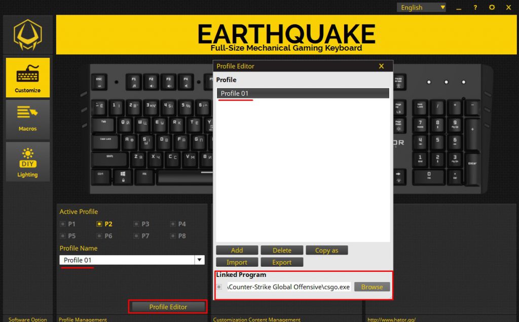Select the backlight key on the keyboard layout
Image resolution: width=519 pixels, height=322 pixels.
(x=399, y=177)
